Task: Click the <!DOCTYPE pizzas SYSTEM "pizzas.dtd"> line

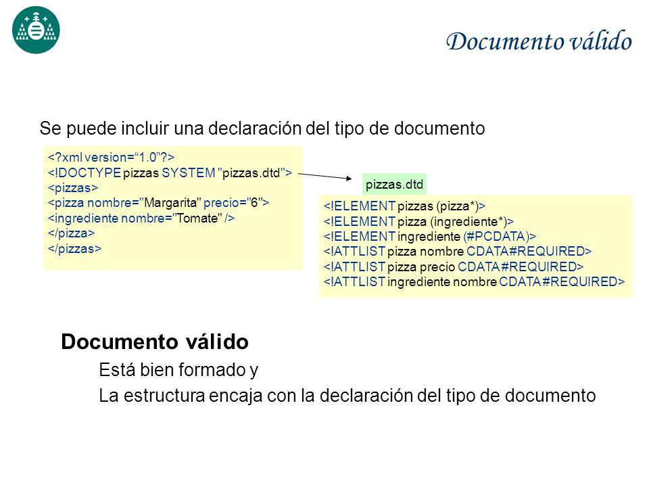Action: (x=170, y=172)
